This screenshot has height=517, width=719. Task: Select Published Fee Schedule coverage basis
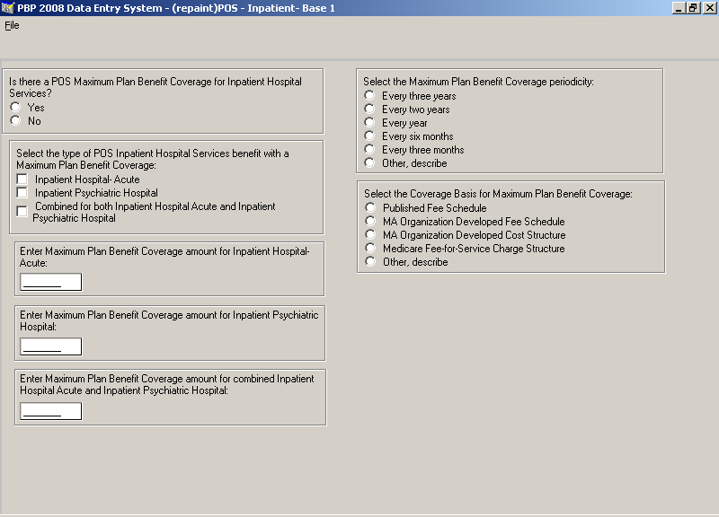(x=370, y=207)
